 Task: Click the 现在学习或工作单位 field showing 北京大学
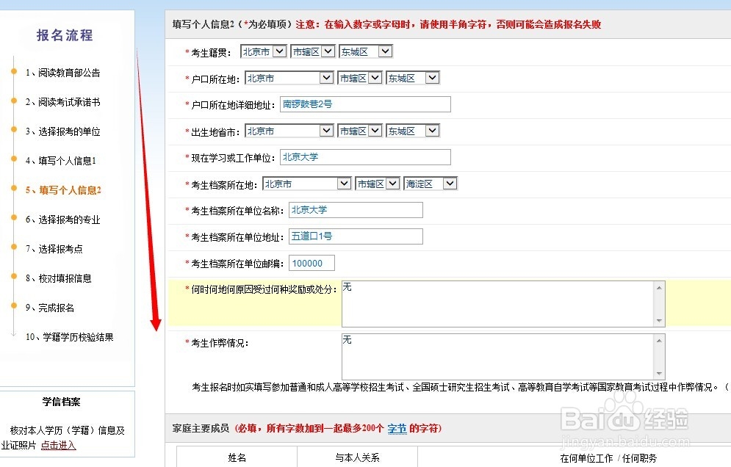coord(365,156)
